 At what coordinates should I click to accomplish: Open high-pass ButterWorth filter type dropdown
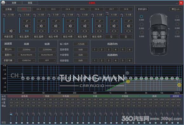point(27,55)
